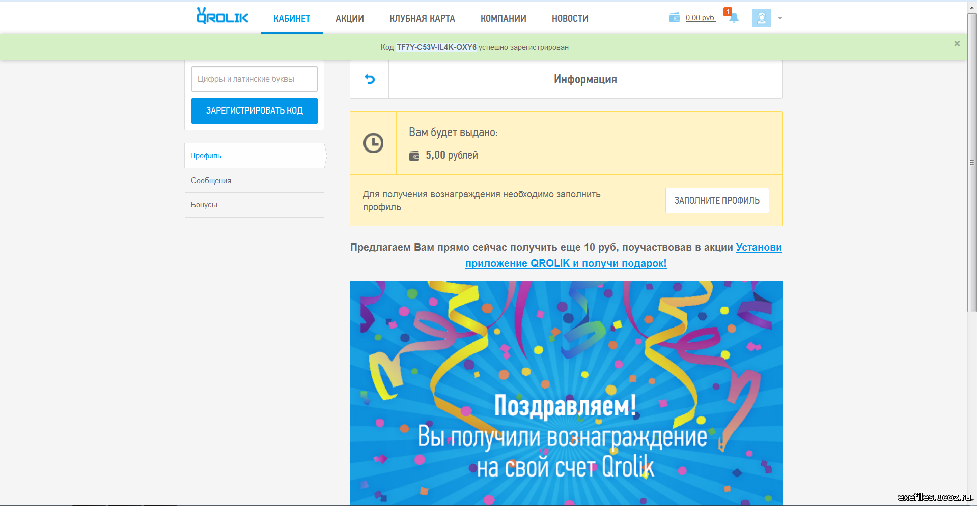Click the registered code TF7Y-C53V-IL4K-OXY6
977x506 pixels.
pos(436,47)
